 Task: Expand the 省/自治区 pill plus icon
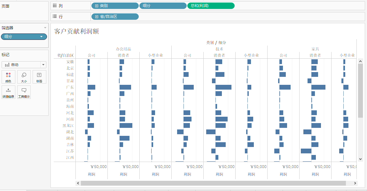(x=97, y=17)
